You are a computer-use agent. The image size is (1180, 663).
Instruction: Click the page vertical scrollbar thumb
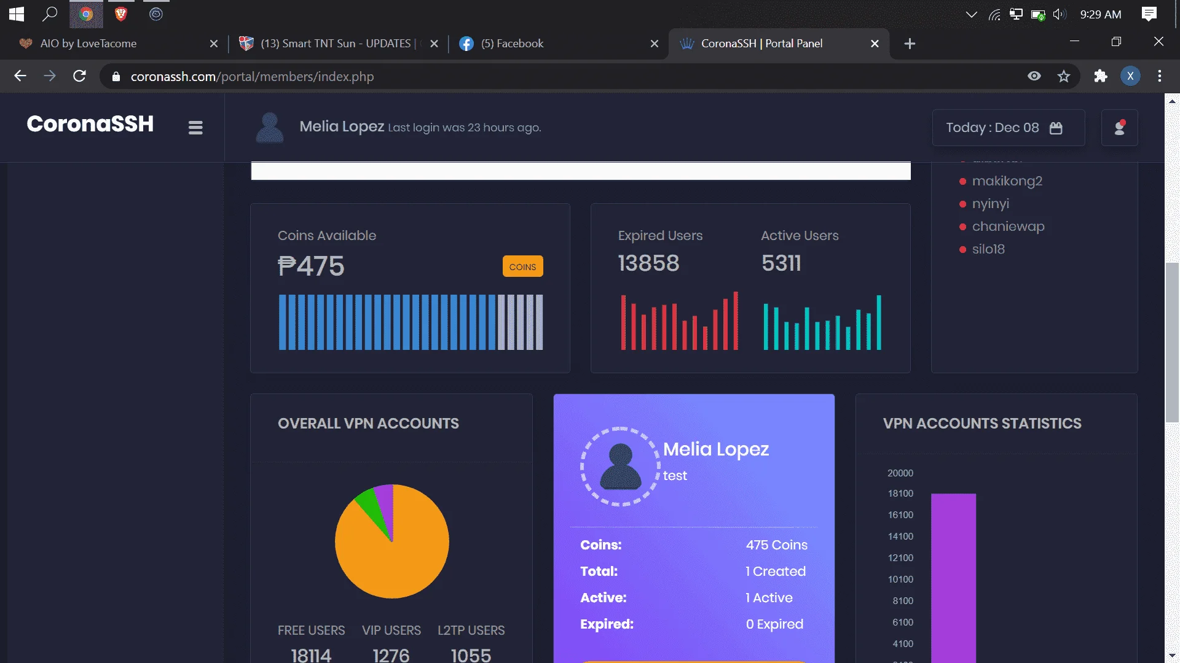[1172, 343]
